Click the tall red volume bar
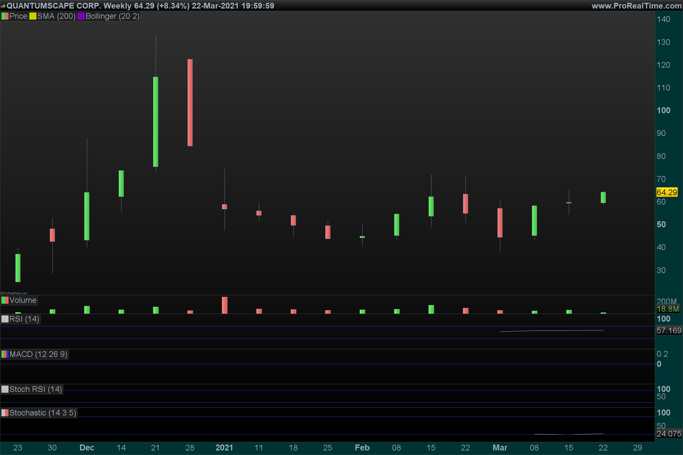Image resolution: width=683 pixels, height=455 pixels. 225,305
